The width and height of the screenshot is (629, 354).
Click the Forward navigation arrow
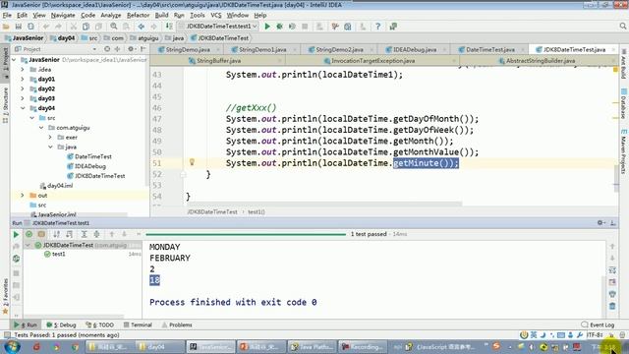(153, 27)
